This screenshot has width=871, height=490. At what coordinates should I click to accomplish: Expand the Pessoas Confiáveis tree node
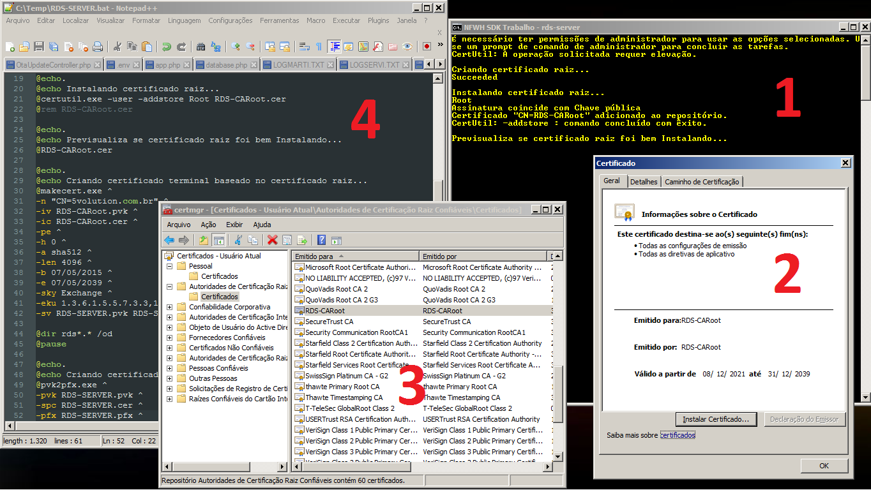[x=170, y=368]
